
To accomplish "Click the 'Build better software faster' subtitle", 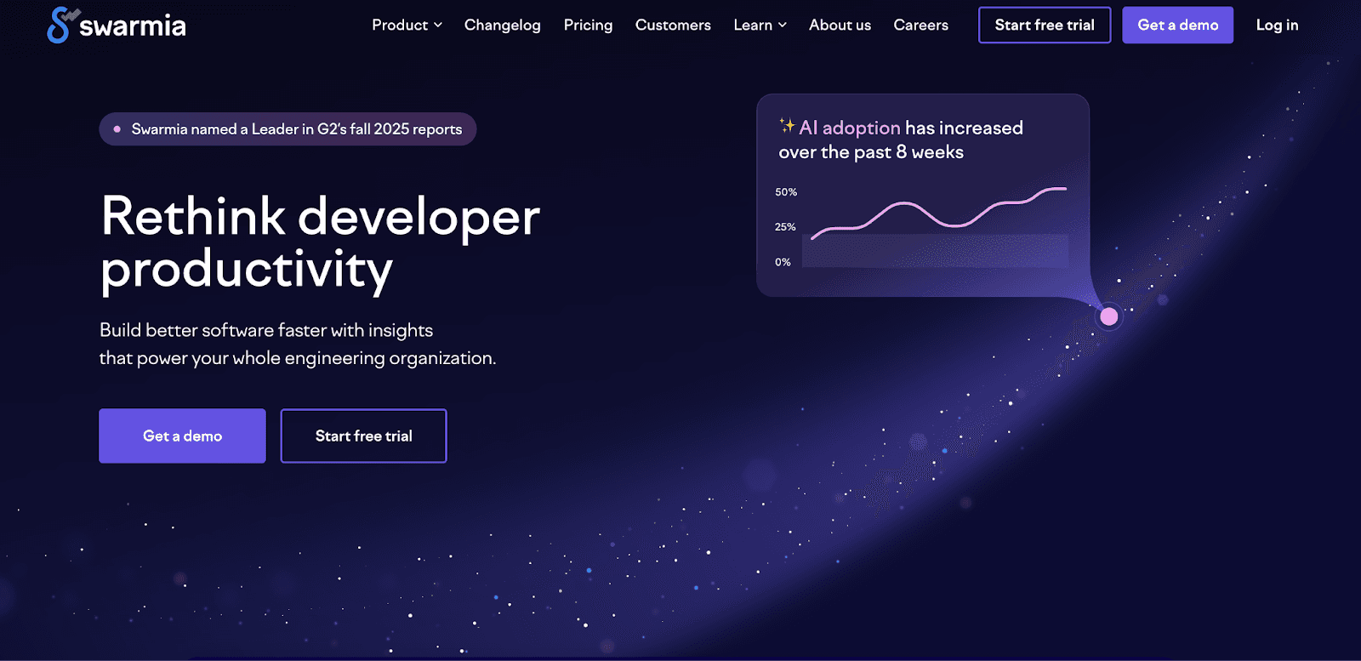I will pyautogui.click(x=297, y=344).
